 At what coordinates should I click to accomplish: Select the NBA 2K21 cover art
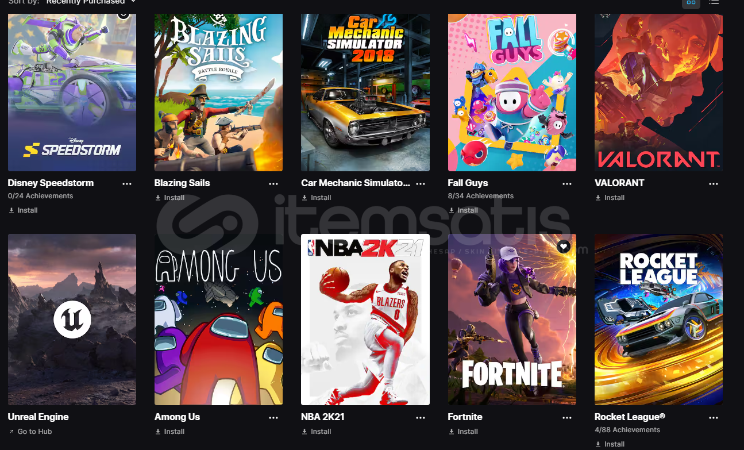365,320
